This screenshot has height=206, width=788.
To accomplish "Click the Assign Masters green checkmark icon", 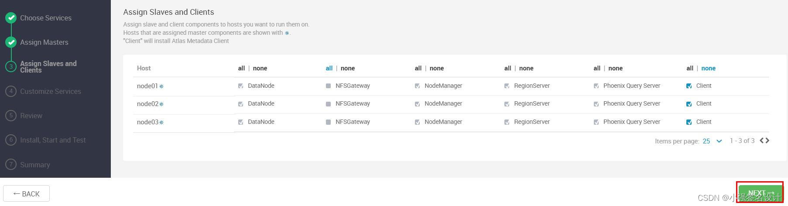I will (x=11, y=42).
